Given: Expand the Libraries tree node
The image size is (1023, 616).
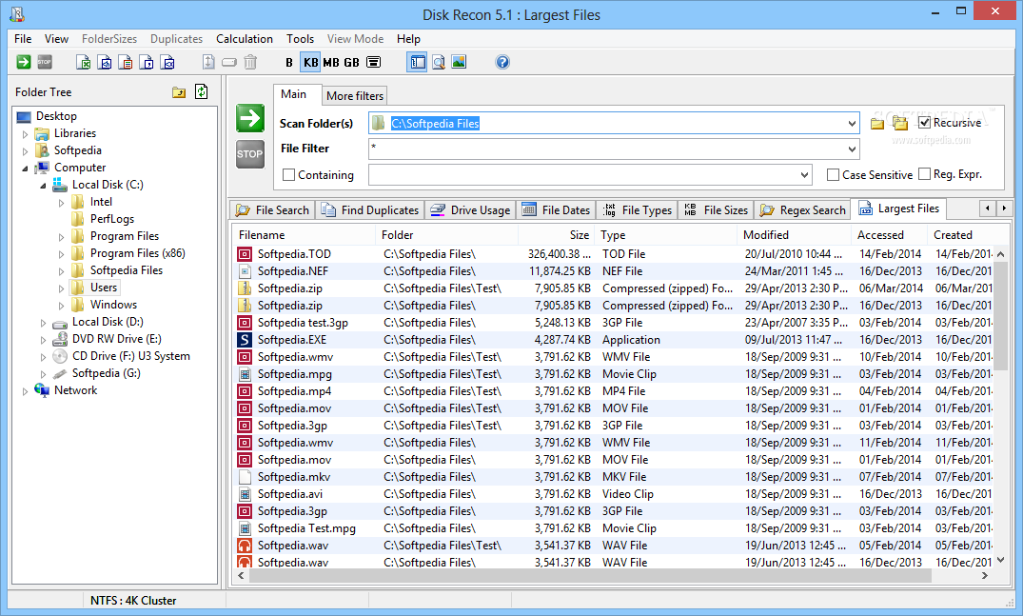Looking at the screenshot, I should tap(26, 134).
